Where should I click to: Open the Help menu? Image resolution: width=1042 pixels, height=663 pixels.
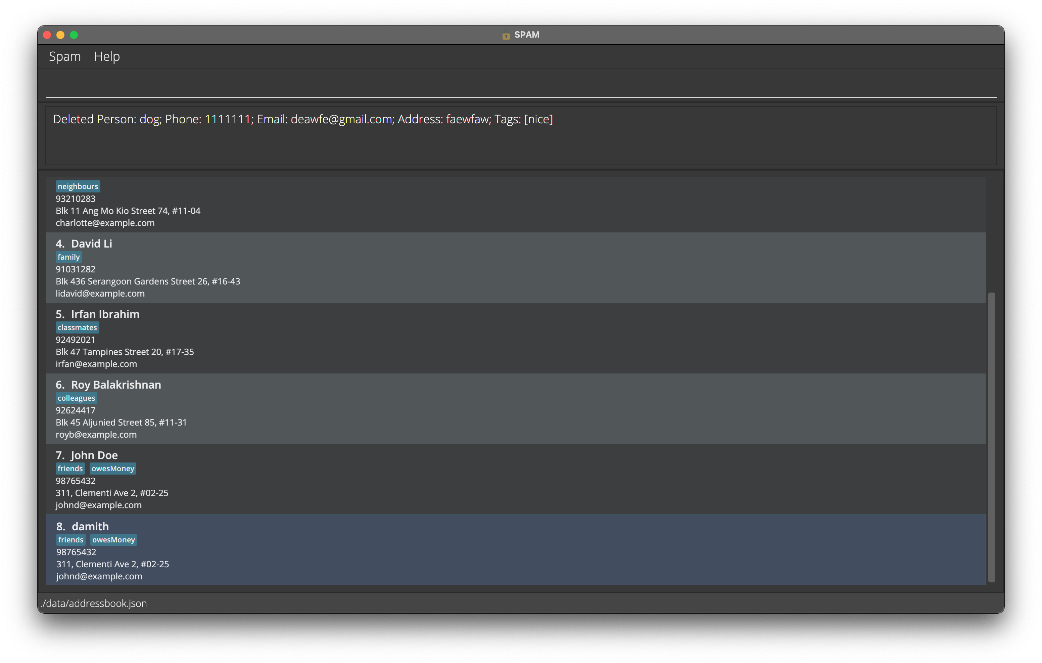[x=106, y=56]
